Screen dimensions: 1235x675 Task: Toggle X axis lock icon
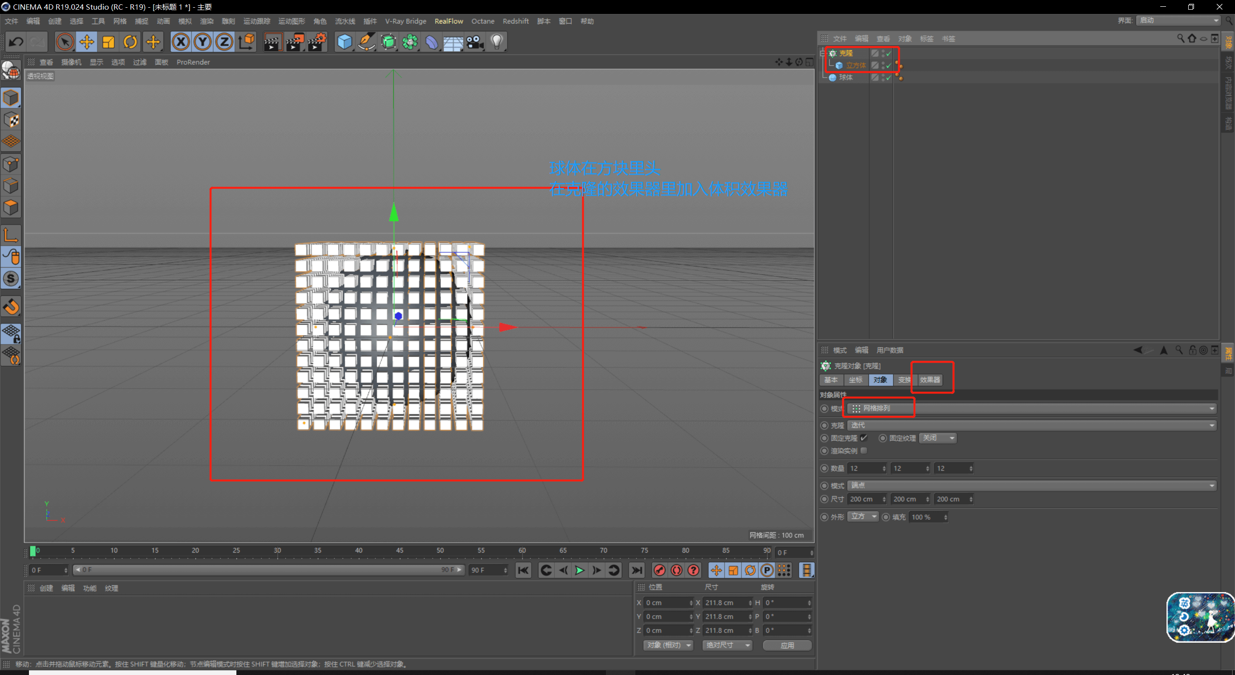pyautogui.click(x=181, y=42)
